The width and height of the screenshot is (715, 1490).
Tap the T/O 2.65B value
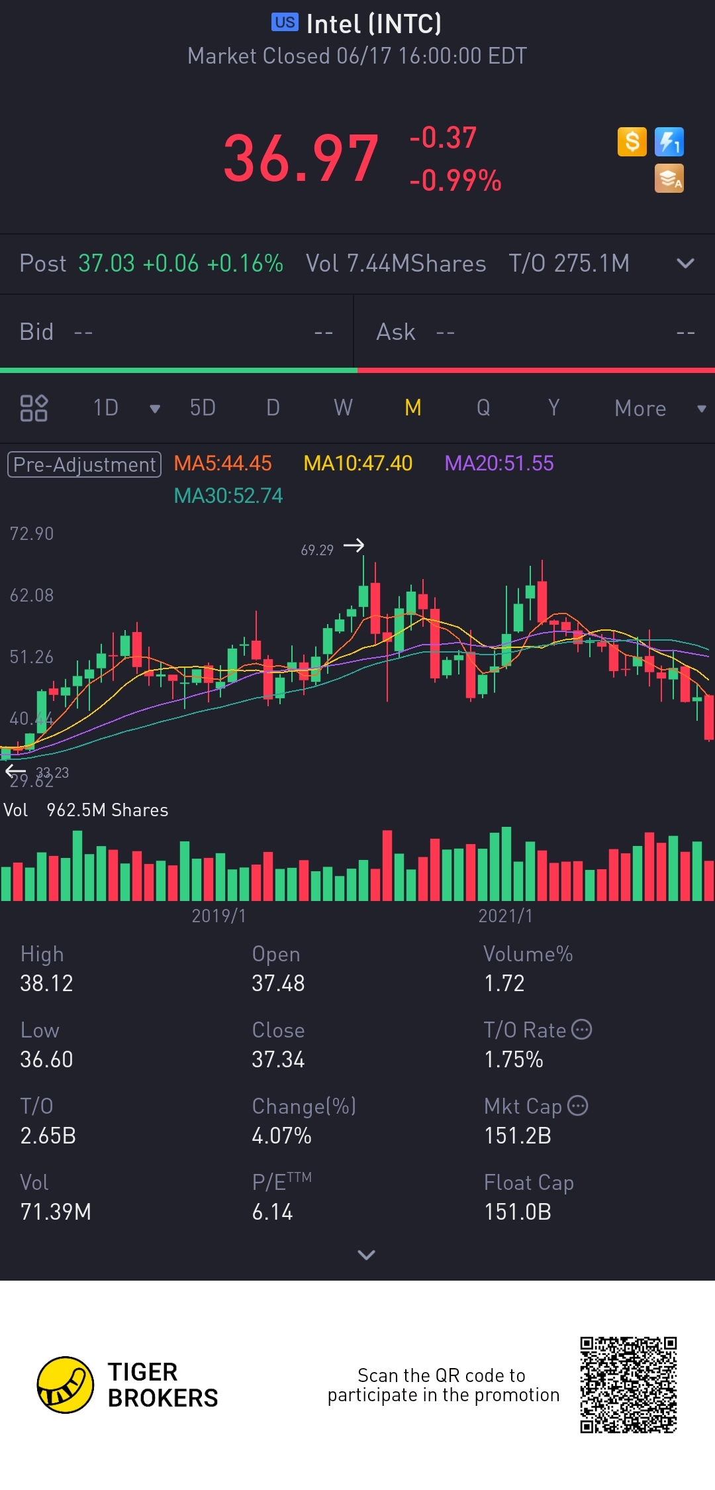(48, 1136)
